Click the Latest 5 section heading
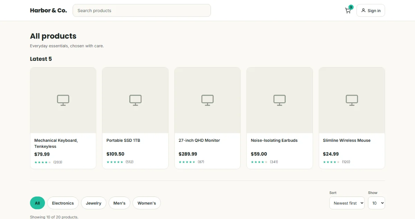Screen dimensions: 415x219 tap(41, 59)
